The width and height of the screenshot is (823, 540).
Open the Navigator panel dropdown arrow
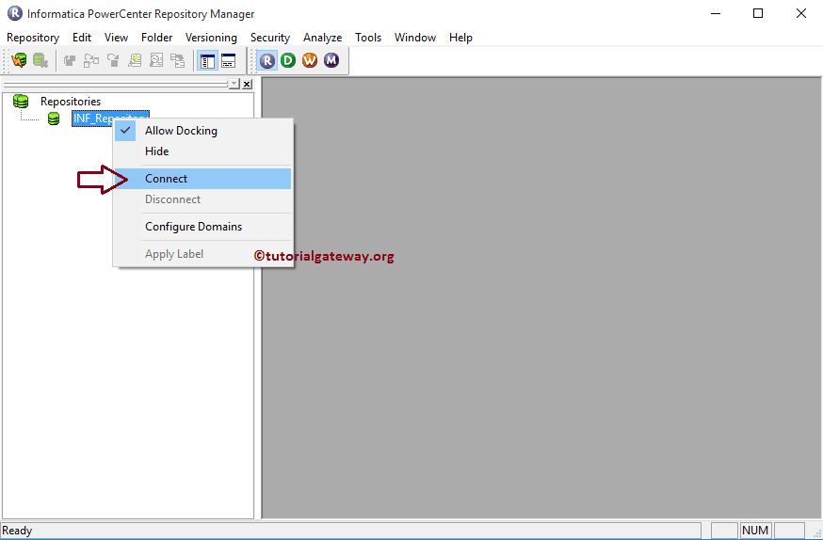point(234,84)
